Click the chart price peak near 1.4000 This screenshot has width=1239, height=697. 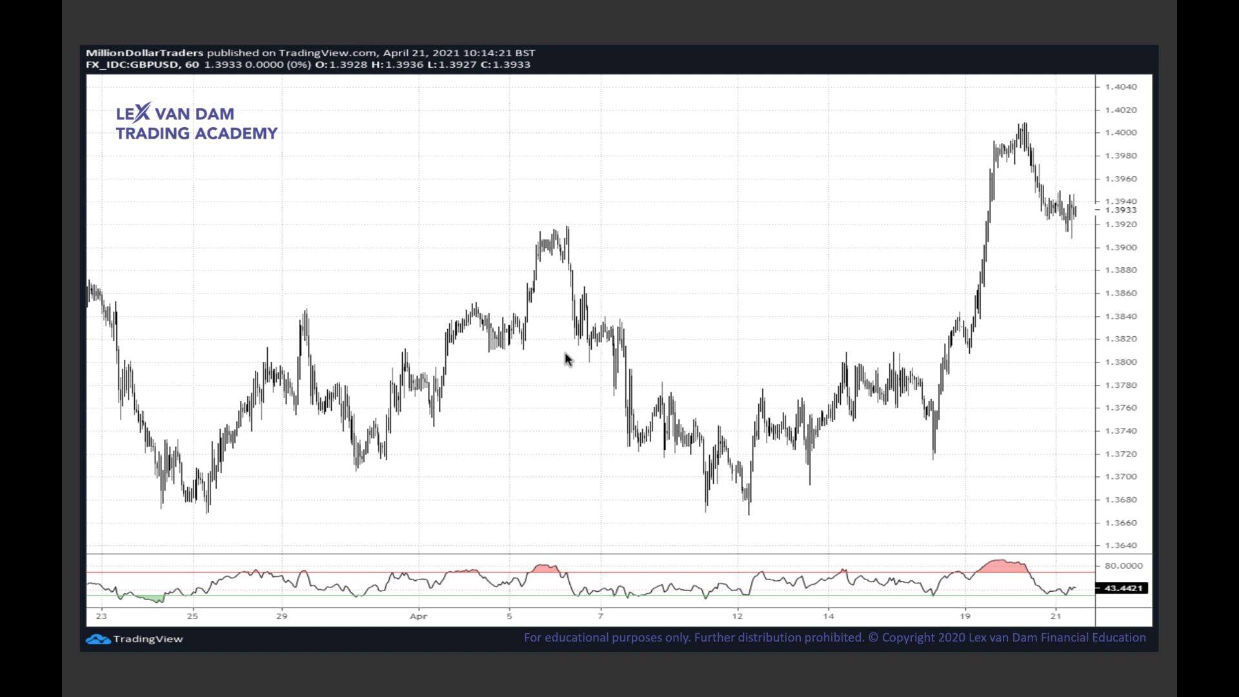click(1023, 126)
